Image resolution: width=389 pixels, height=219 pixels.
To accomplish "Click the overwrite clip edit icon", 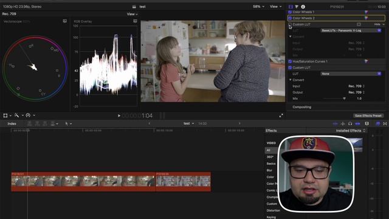I will (53, 123).
